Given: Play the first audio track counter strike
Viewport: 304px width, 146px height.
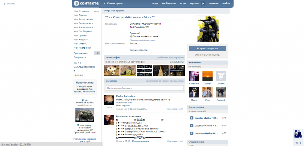Looking at the screenshot, I should pos(191,118).
